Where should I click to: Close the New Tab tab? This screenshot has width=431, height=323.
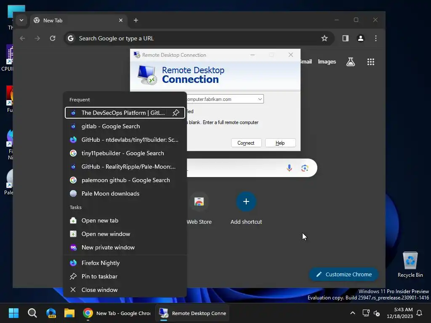[x=121, y=20]
